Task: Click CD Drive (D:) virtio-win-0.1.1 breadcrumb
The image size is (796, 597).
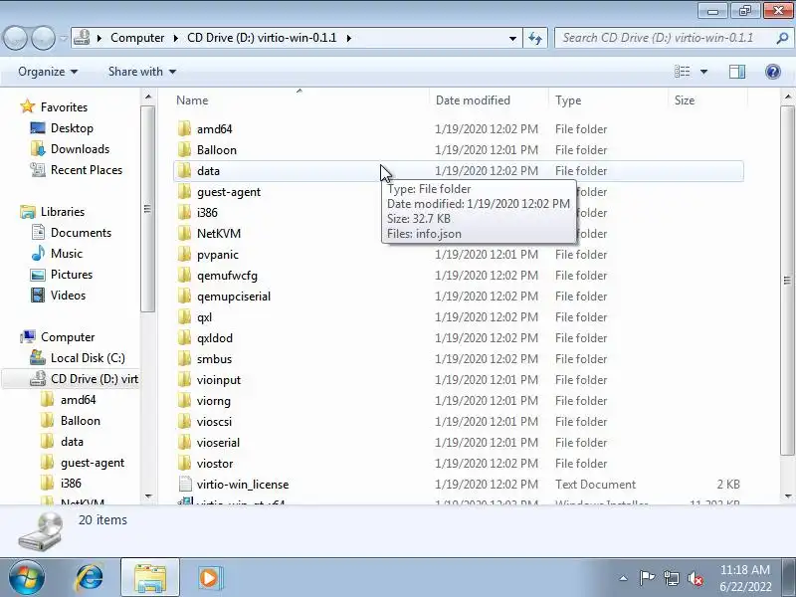Action: point(262,38)
